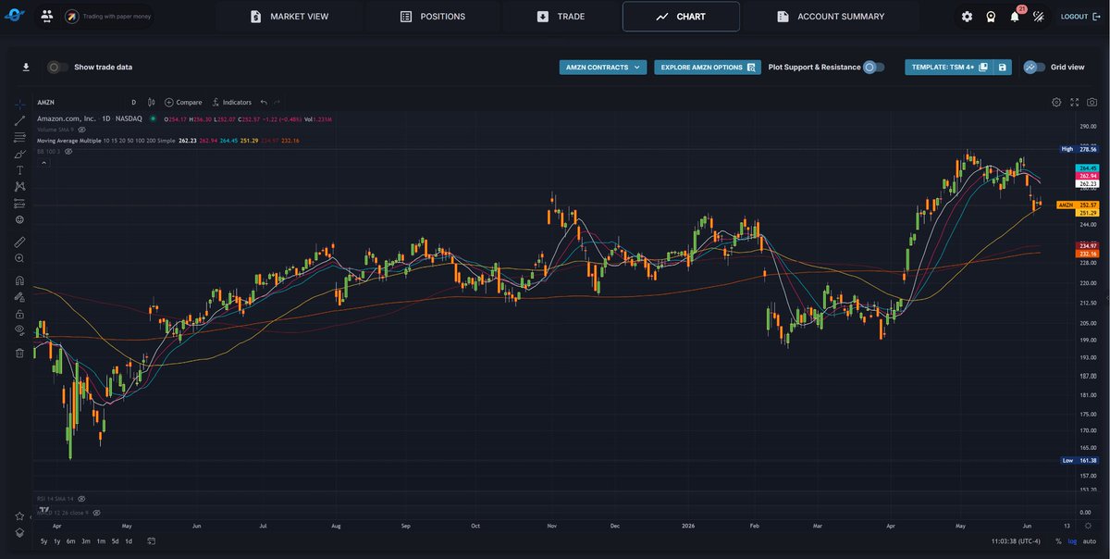Set chart range to 5y
Screen dimensions: 1110x559
[x=43, y=541]
